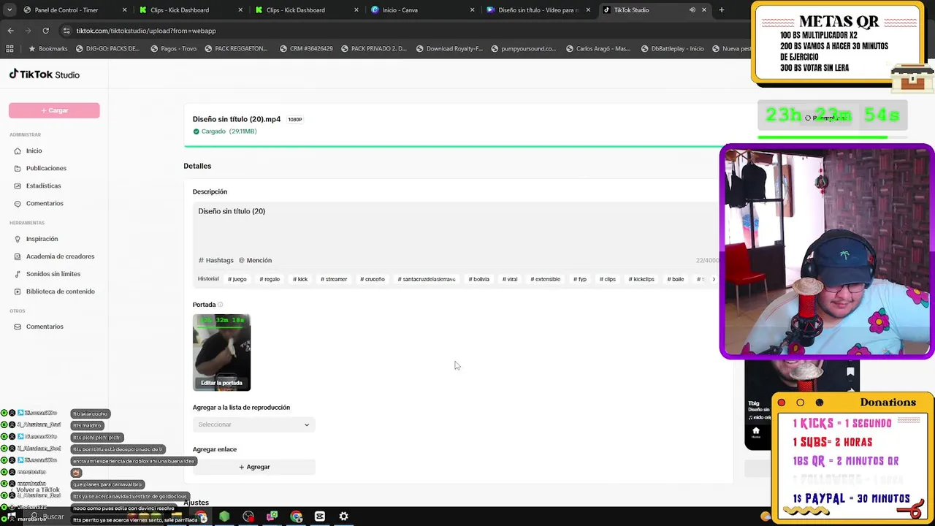Reload the current page
This screenshot has width=935, height=526.
pos(45,31)
